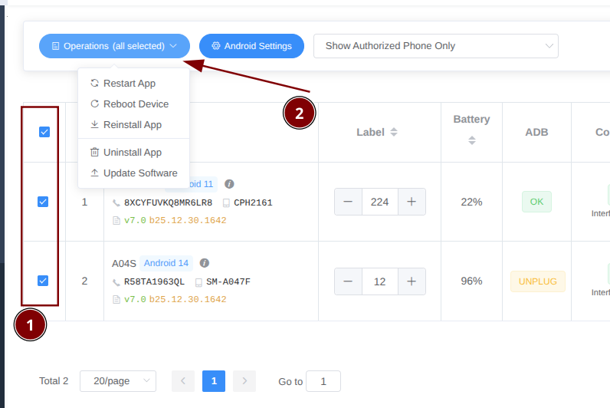Click plus button for label 224
The image size is (610, 408).
pyautogui.click(x=412, y=202)
